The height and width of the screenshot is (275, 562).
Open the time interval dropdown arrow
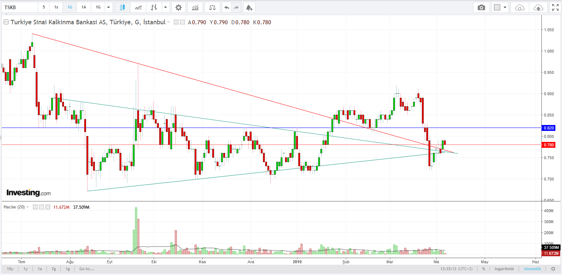coord(108,7)
